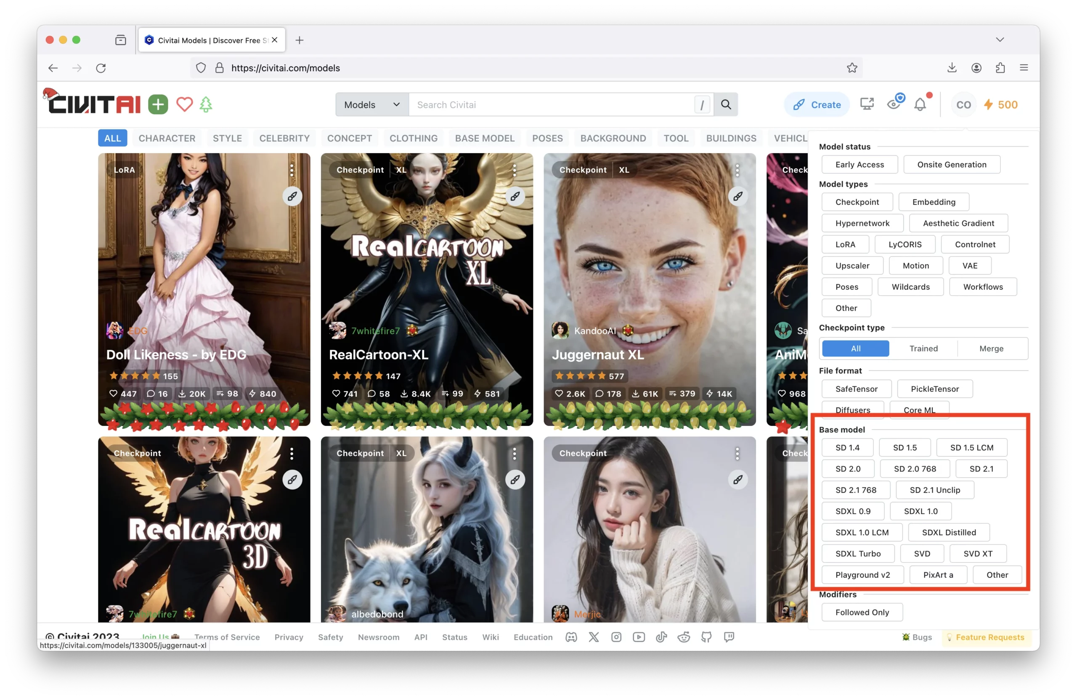Open CO user avatar menu
1077x700 pixels.
coord(963,104)
